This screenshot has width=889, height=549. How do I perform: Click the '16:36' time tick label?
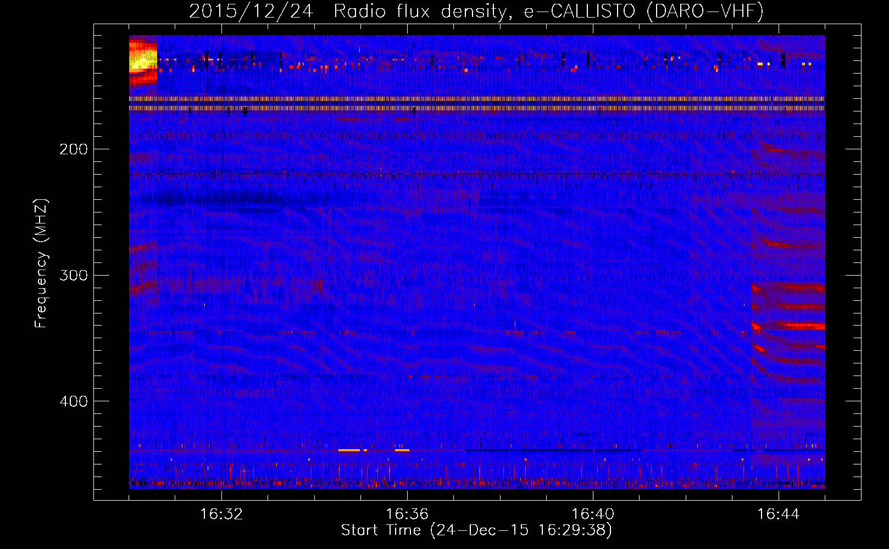coord(407,514)
